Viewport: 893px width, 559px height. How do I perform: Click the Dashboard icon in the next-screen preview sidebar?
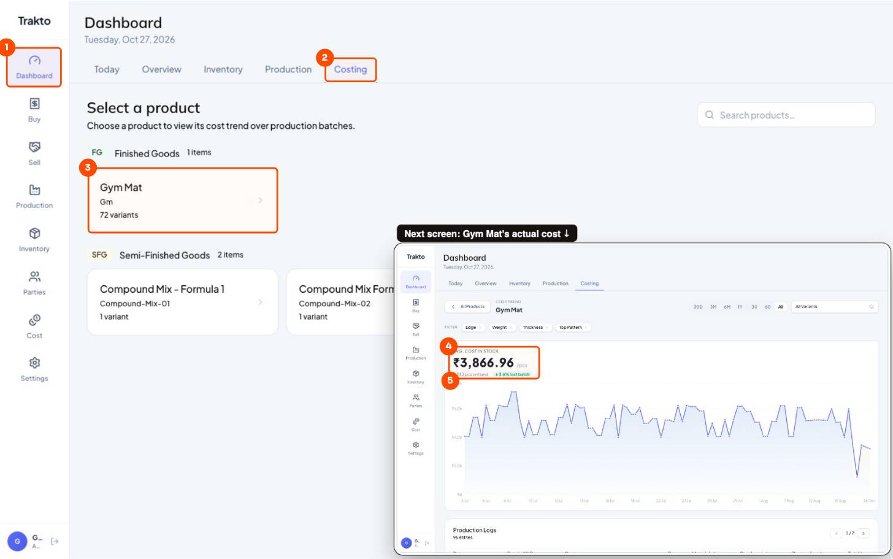pyautogui.click(x=416, y=279)
